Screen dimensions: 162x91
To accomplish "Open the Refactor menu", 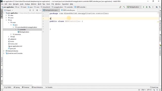I will pos(34,4).
